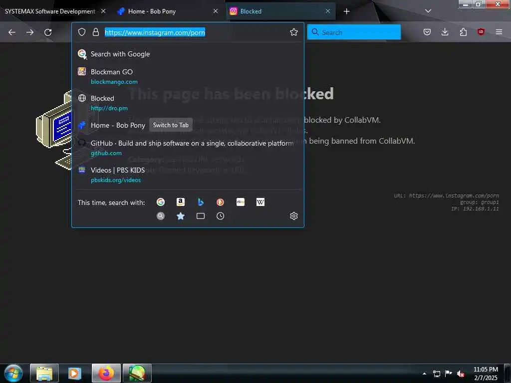511x383 pixels.
Task: Bookmark this page with the star
Action: coord(293,32)
